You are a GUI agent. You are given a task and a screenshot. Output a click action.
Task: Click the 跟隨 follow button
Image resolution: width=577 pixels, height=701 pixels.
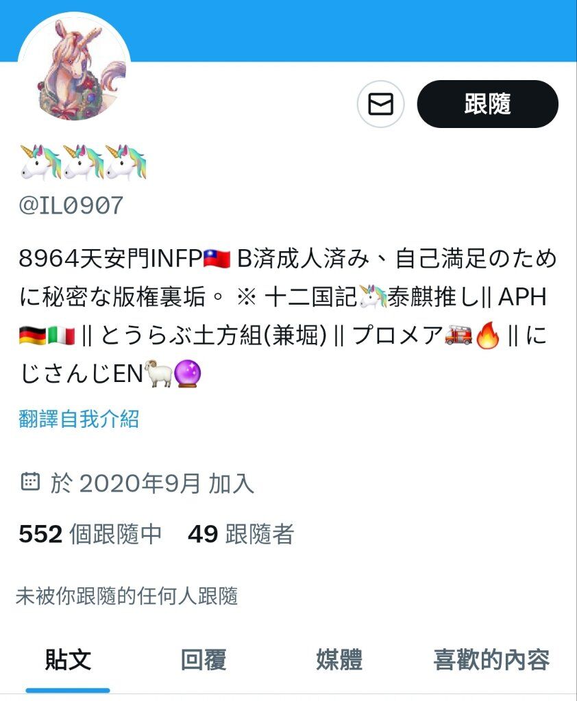point(487,104)
